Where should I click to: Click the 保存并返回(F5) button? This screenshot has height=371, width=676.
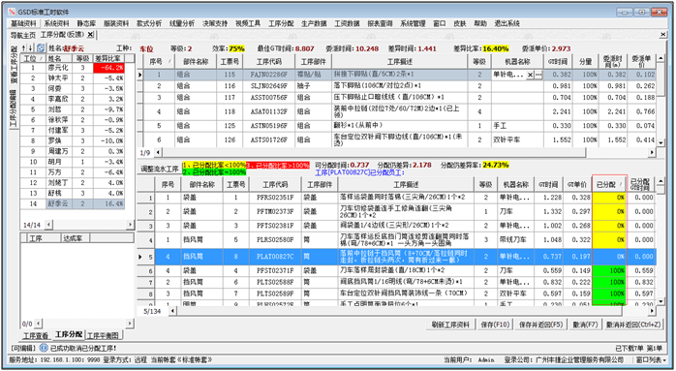pyautogui.click(x=541, y=325)
